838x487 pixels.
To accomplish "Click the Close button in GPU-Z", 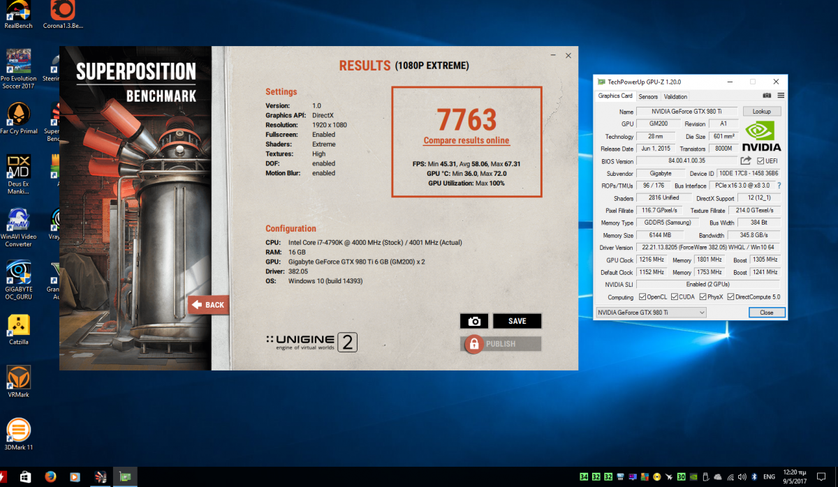I will coord(767,313).
